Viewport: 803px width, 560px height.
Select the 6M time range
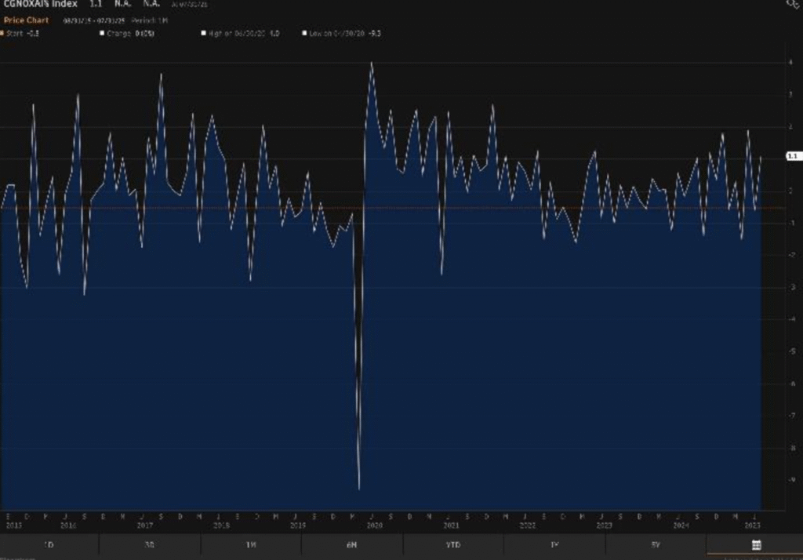click(352, 544)
